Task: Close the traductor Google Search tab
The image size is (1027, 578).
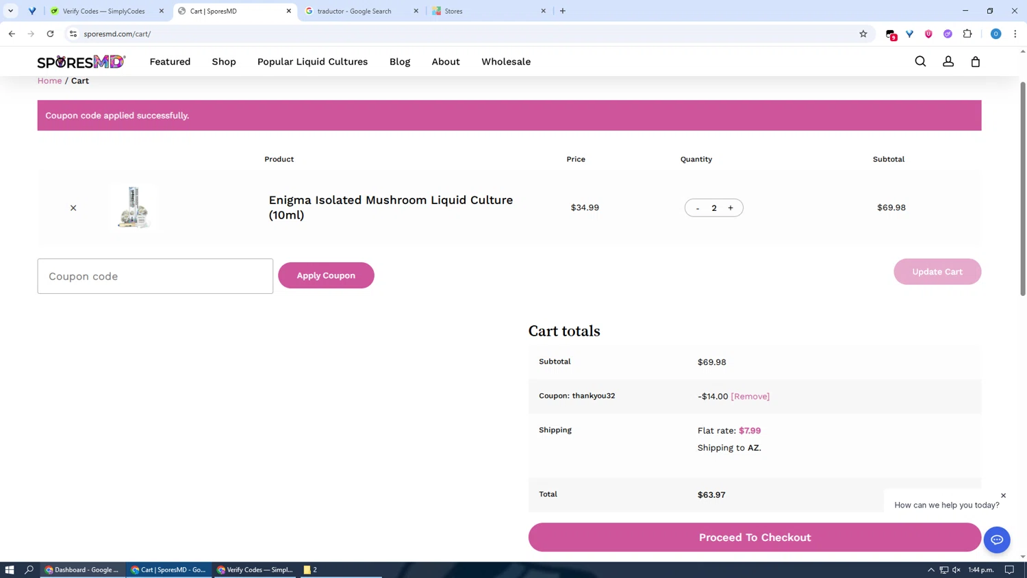Action: click(416, 11)
